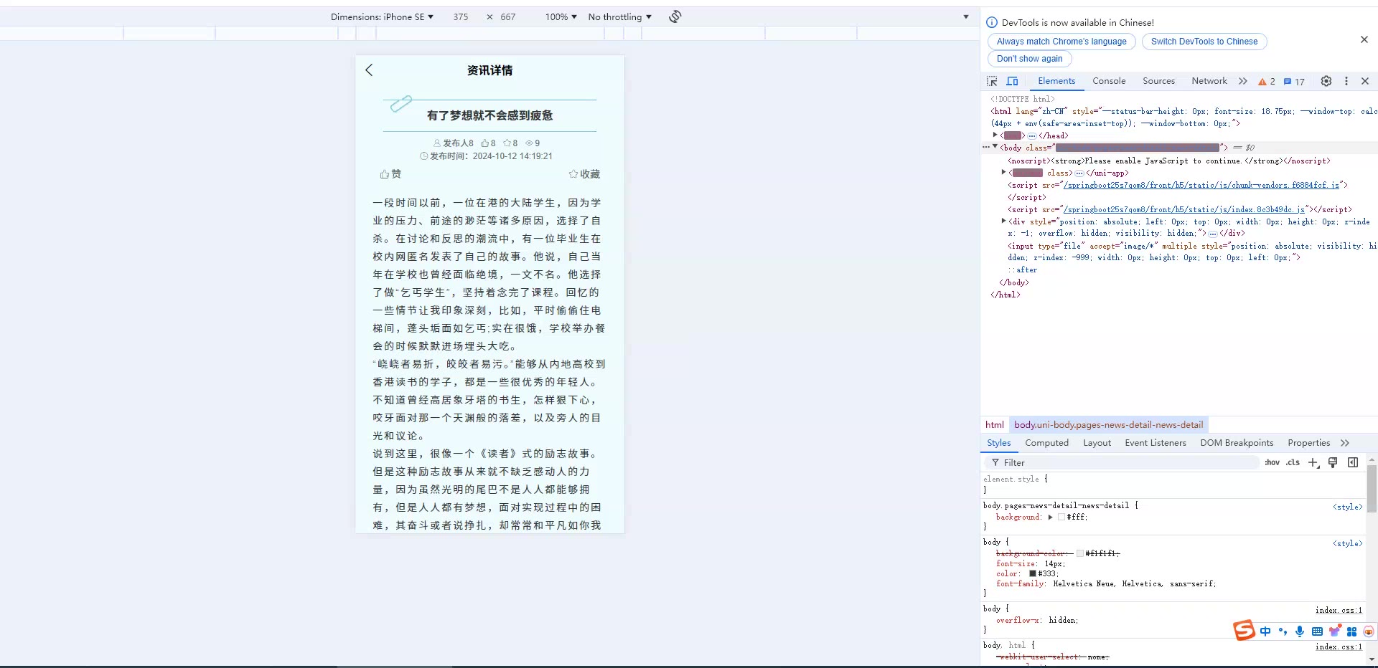Click the warnings count indicator showing 2
Viewport: 1378px width, 668px height.
(1267, 82)
